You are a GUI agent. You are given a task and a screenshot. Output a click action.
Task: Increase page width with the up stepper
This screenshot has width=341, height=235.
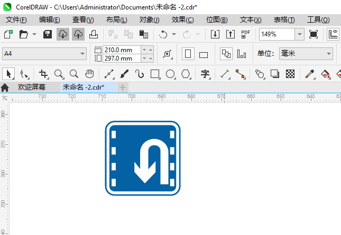(151, 50)
